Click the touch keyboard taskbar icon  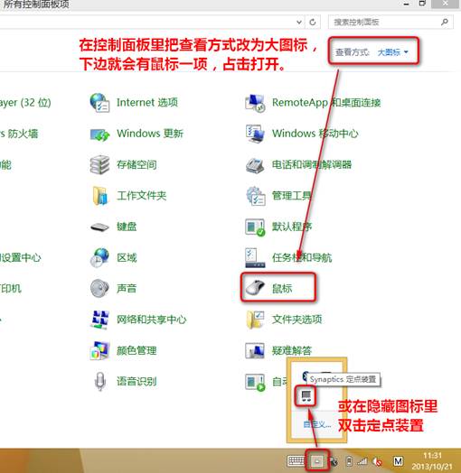296,461
